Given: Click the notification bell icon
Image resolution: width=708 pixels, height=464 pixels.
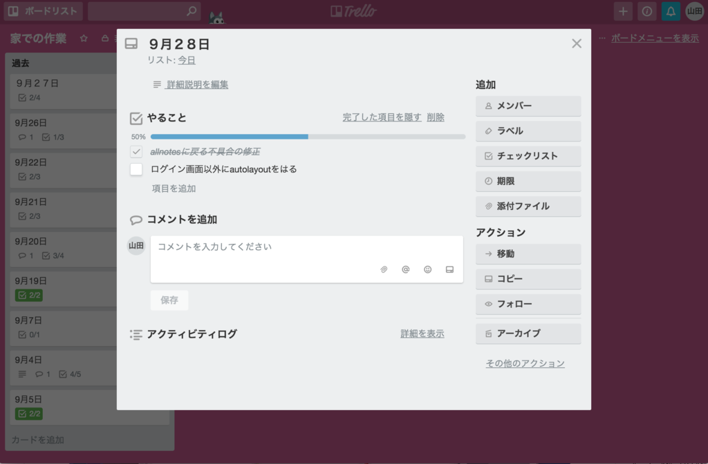Looking at the screenshot, I should 671,11.
